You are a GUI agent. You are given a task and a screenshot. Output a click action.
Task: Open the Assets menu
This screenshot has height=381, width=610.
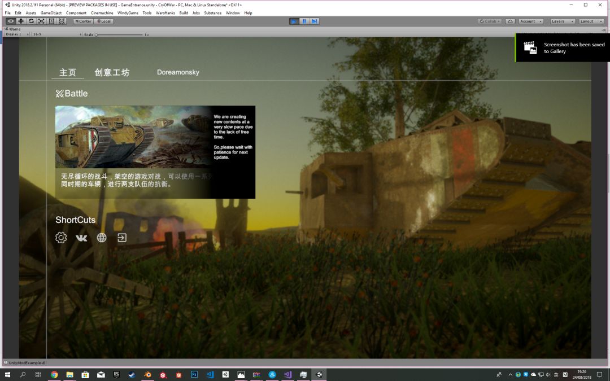click(x=30, y=13)
